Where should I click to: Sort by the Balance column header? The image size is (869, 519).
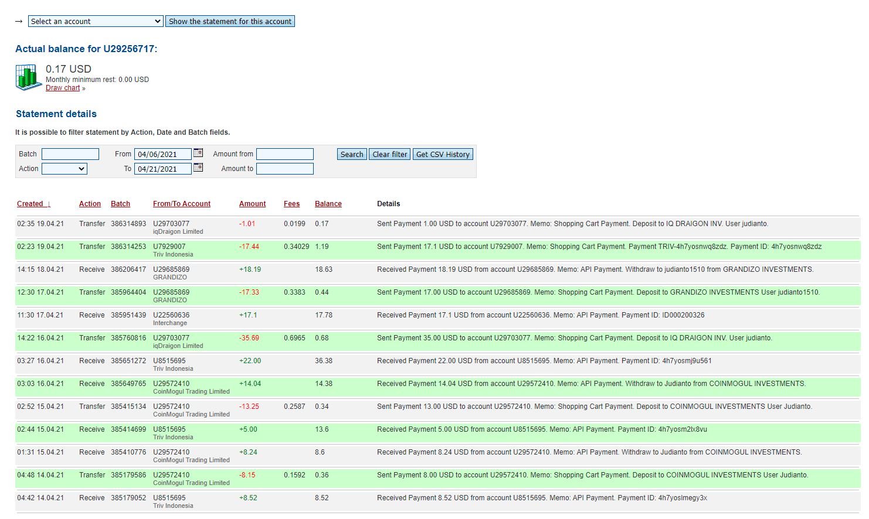pos(328,204)
